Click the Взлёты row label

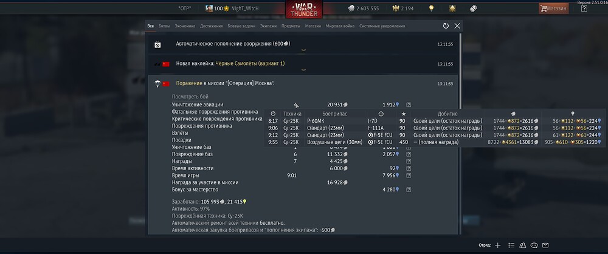(180, 133)
